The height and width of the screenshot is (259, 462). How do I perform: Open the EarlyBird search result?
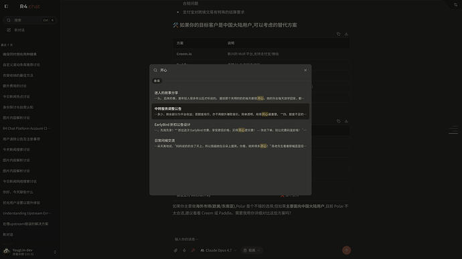[230, 127]
